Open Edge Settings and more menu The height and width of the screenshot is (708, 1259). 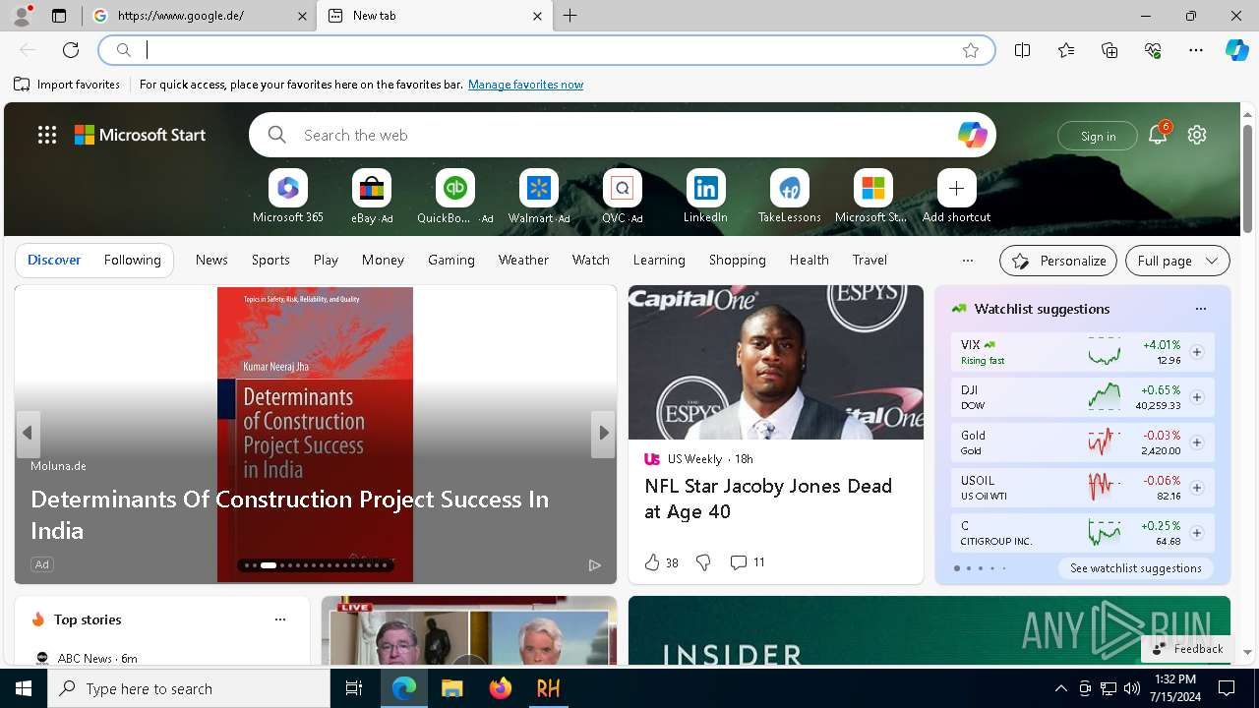1196,50
